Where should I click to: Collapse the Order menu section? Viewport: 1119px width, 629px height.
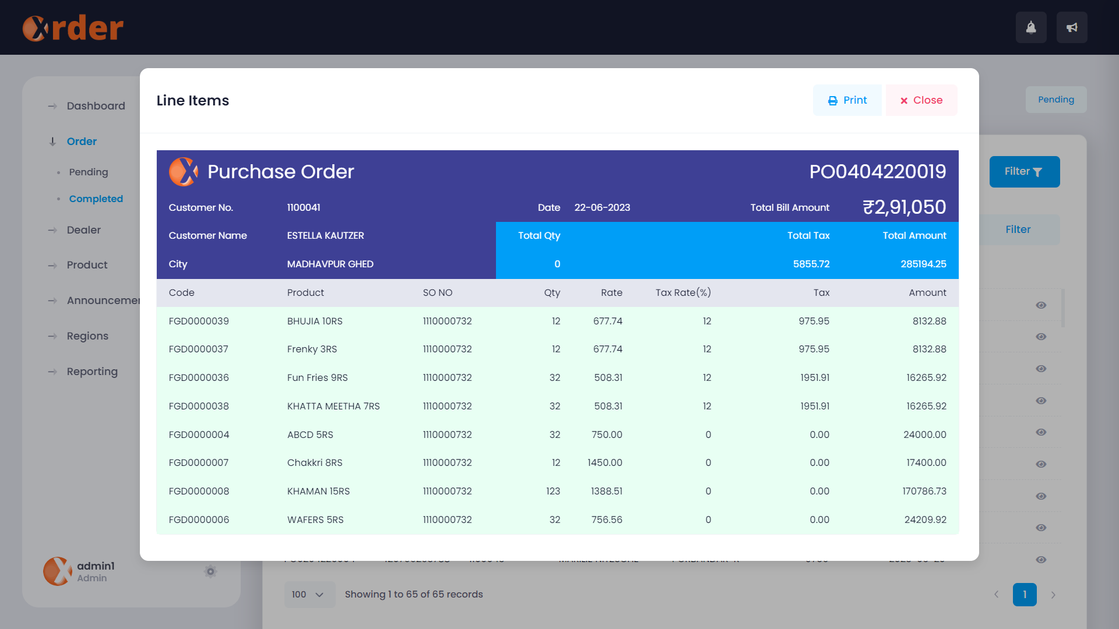80,142
